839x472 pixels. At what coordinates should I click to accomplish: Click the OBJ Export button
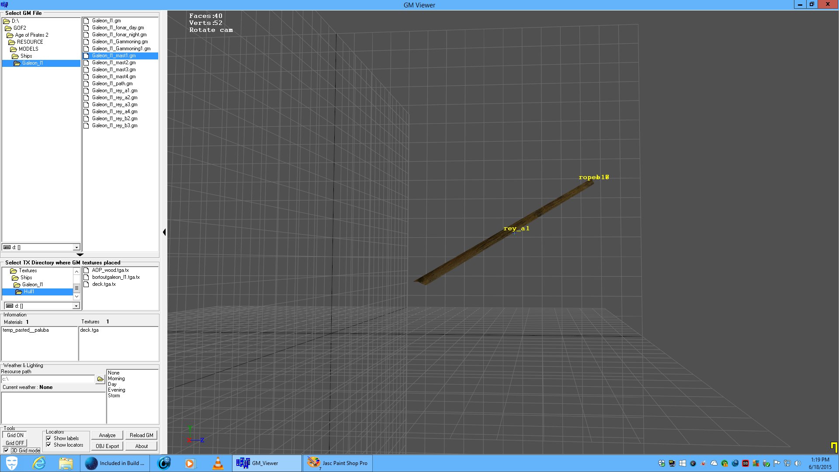click(107, 446)
